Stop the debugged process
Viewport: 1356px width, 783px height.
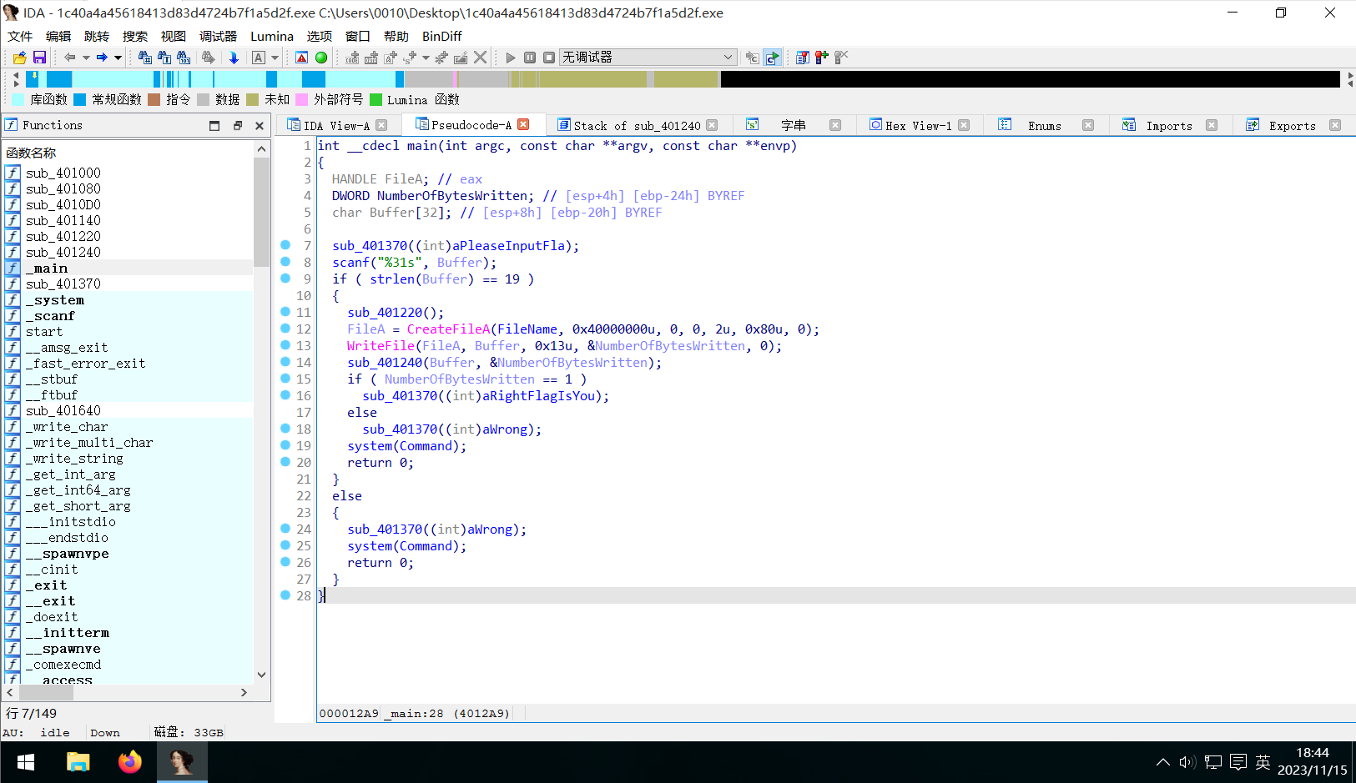tap(549, 58)
